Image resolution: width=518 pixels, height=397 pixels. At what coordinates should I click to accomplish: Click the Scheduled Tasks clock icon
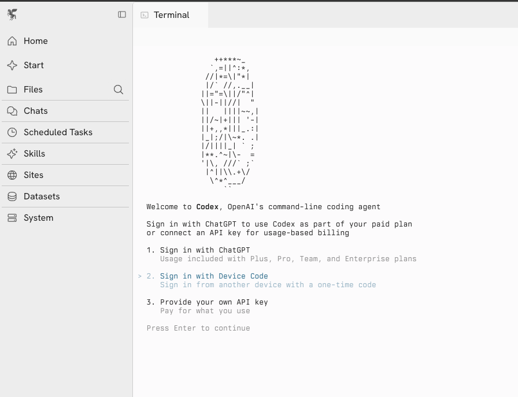click(12, 132)
